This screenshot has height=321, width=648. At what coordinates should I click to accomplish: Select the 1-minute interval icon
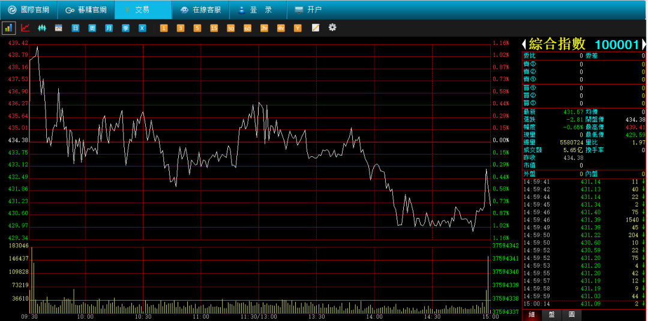pyautogui.click(x=164, y=28)
